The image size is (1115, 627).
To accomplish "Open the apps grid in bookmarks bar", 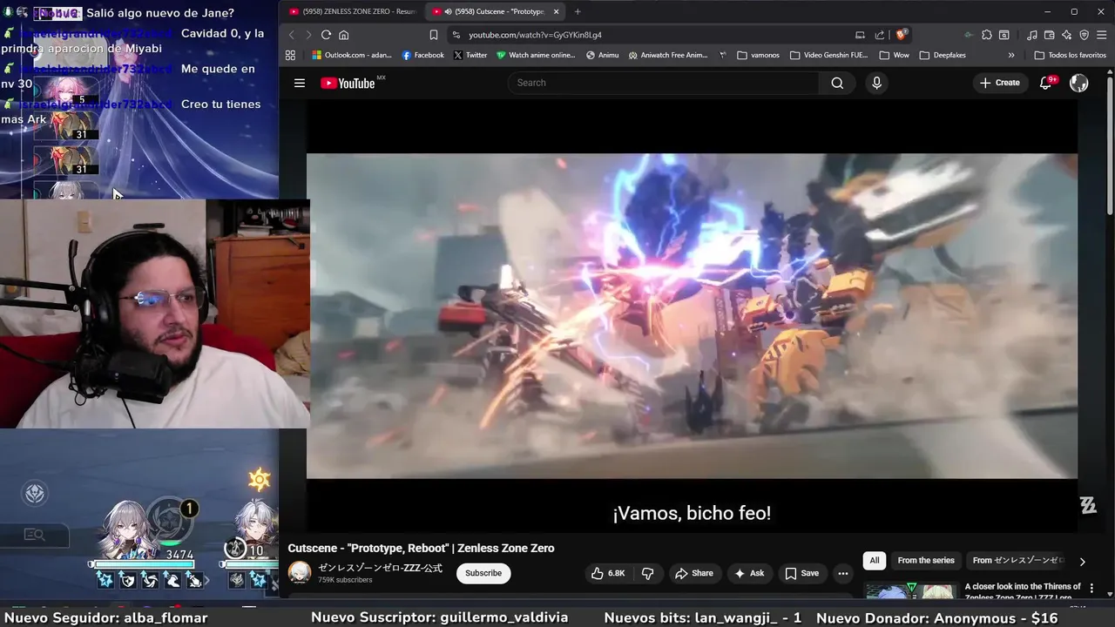I will [291, 55].
